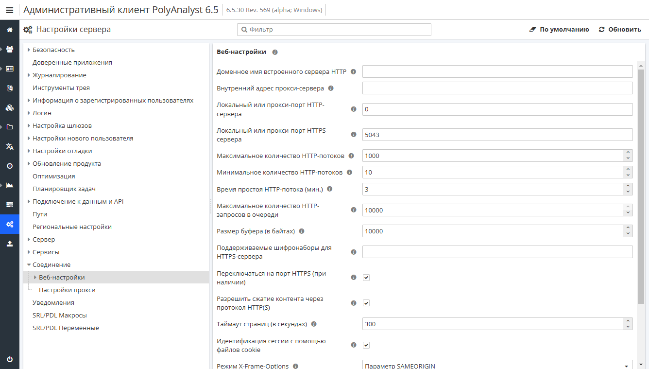The height and width of the screenshot is (369, 649).
Task: Open the hamburger main menu
Action: click(x=10, y=10)
